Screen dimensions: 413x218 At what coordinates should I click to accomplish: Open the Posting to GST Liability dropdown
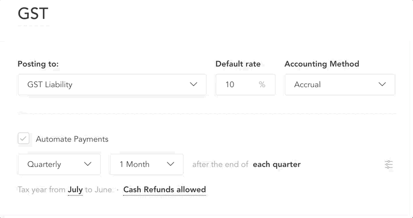(112, 84)
